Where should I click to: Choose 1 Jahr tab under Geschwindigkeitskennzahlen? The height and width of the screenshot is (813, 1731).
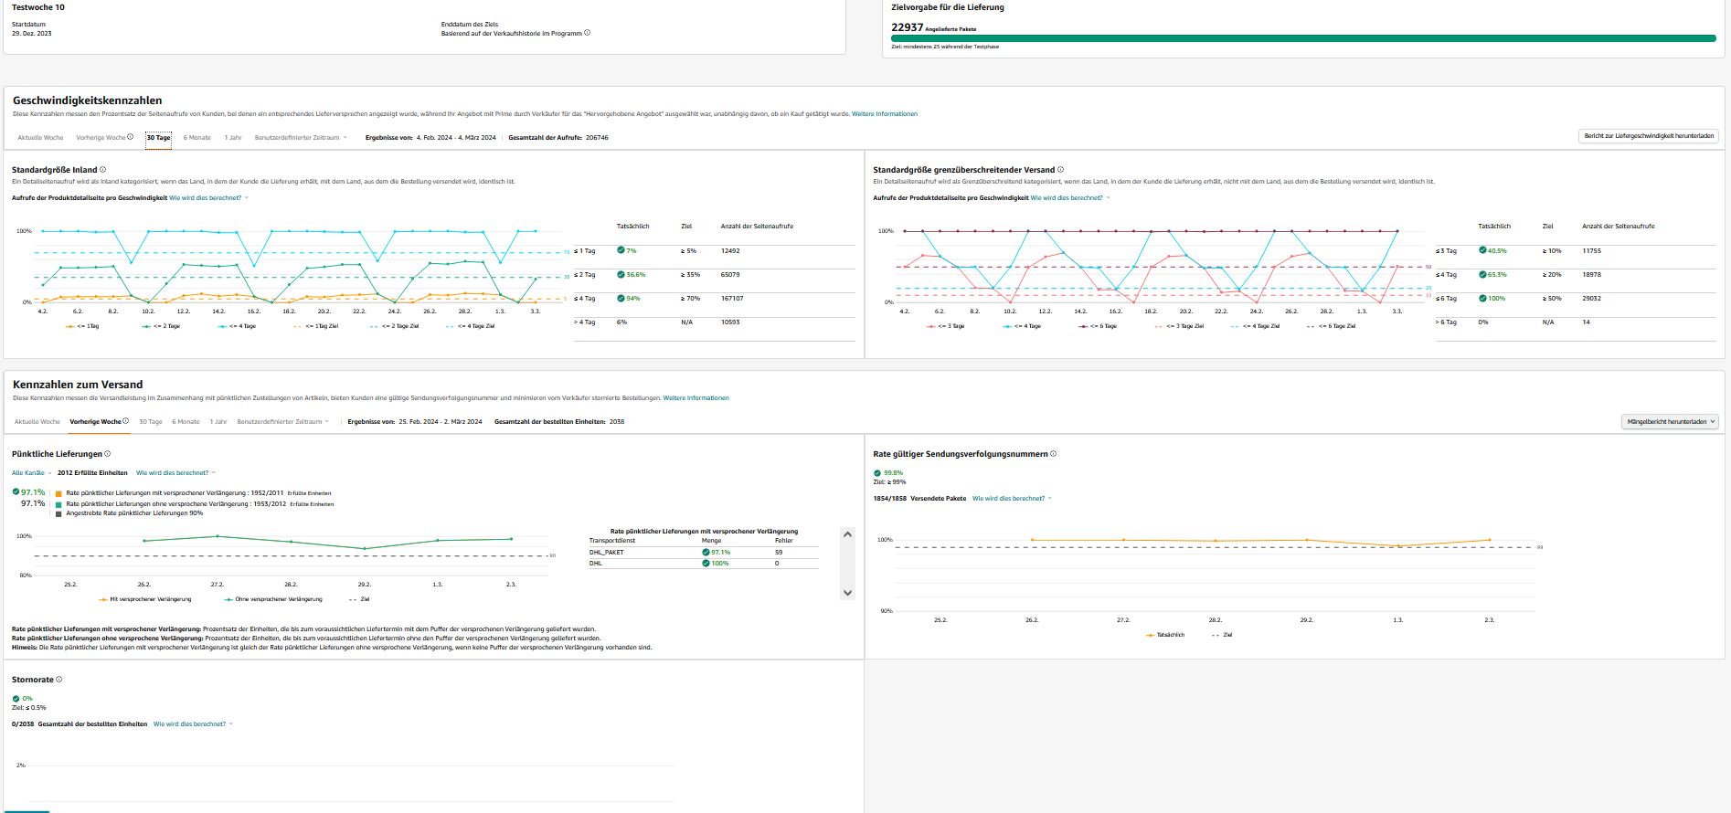point(233,138)
